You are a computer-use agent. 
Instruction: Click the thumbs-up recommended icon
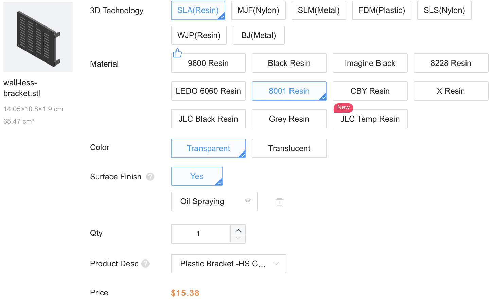[x=177, y=53]
